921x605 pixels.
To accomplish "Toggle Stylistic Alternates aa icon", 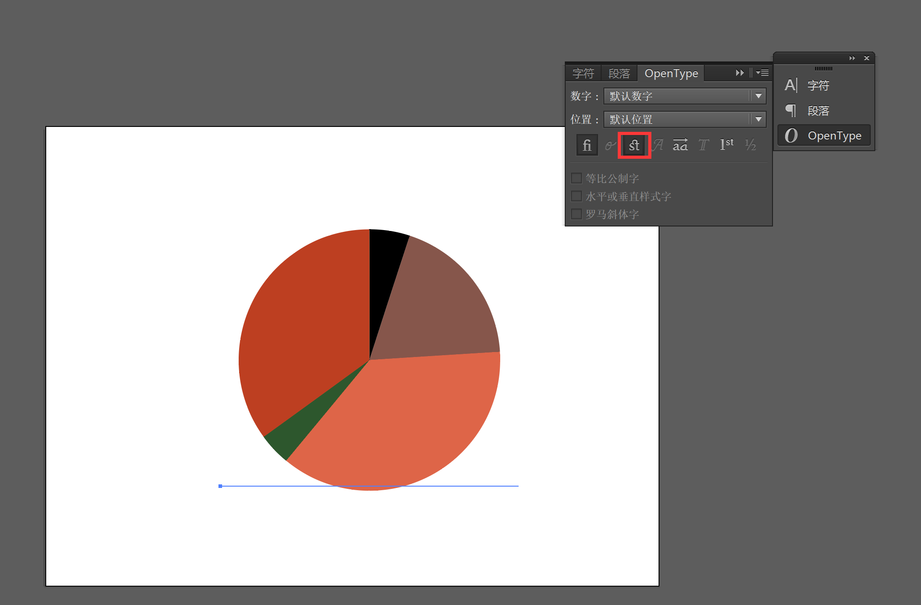I will [x=680, y=145].
